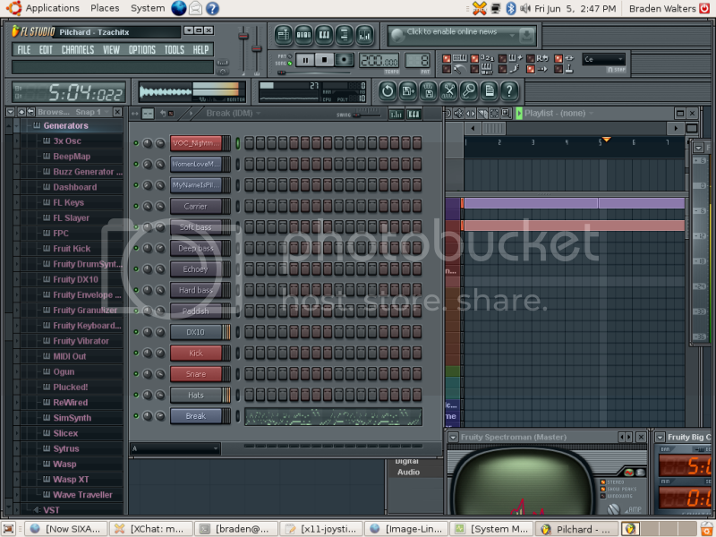Expand the Generators folder in the browser
716x537 pixels.
[x=65, y=126]
